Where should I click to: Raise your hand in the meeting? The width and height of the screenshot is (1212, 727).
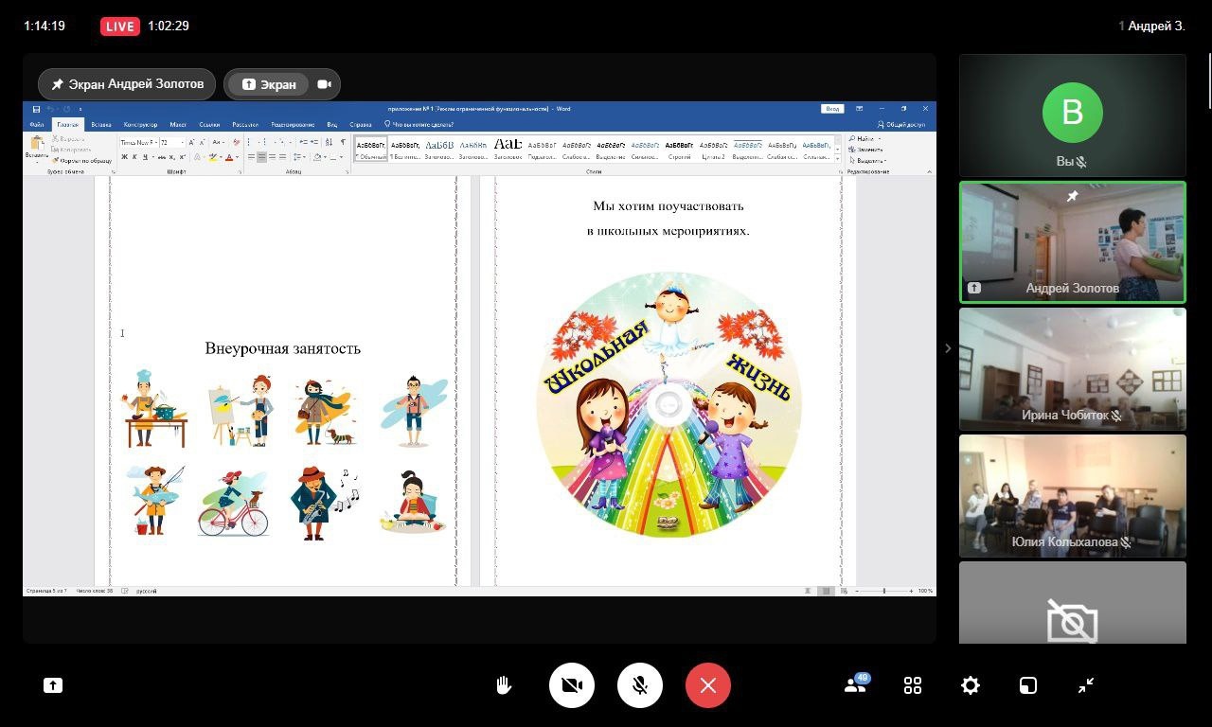coord(504,685)
